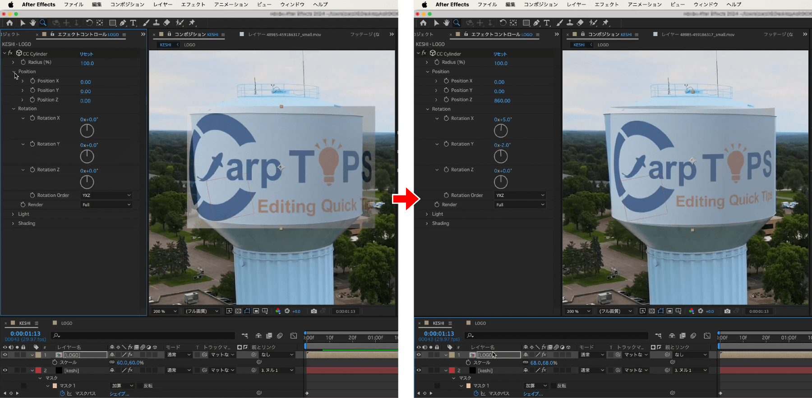The image size is (812, 398).
Task: Open mask mode 加算 dropdown in right timeline
Action: tap(536, 386)
